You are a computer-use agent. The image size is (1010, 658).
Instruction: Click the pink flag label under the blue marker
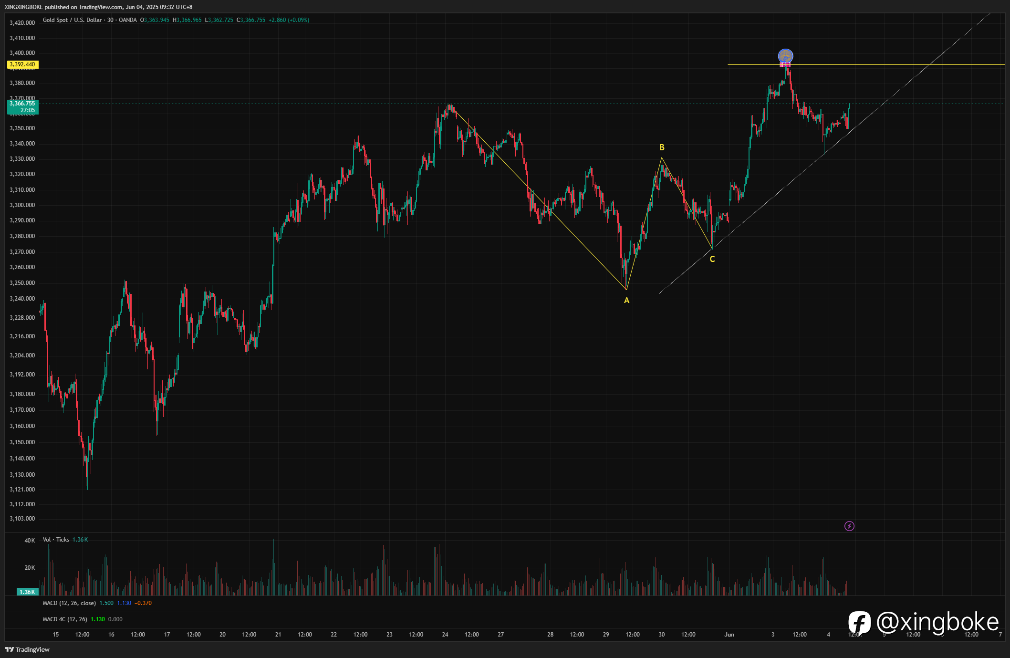(785, 65)
